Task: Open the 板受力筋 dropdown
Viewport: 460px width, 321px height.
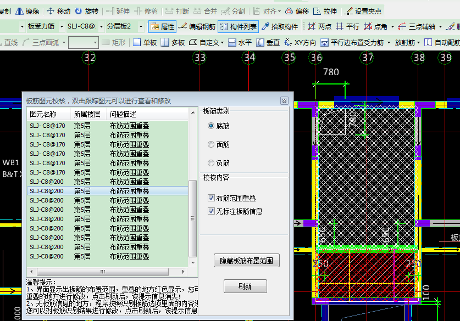Action: coord(62,27)
